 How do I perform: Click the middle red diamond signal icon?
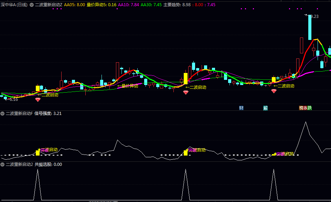pos(186,93)
